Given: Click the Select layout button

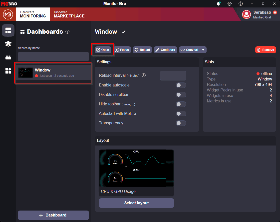Looking at the screenshot, I should pyautogui.click(x=136, y=203).
